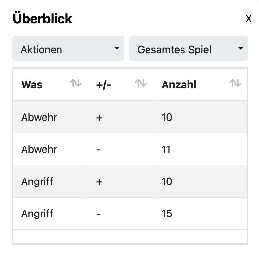Sort the table by the Anzahl header
The width and height of the screenshot is (259, 259).
179,85
